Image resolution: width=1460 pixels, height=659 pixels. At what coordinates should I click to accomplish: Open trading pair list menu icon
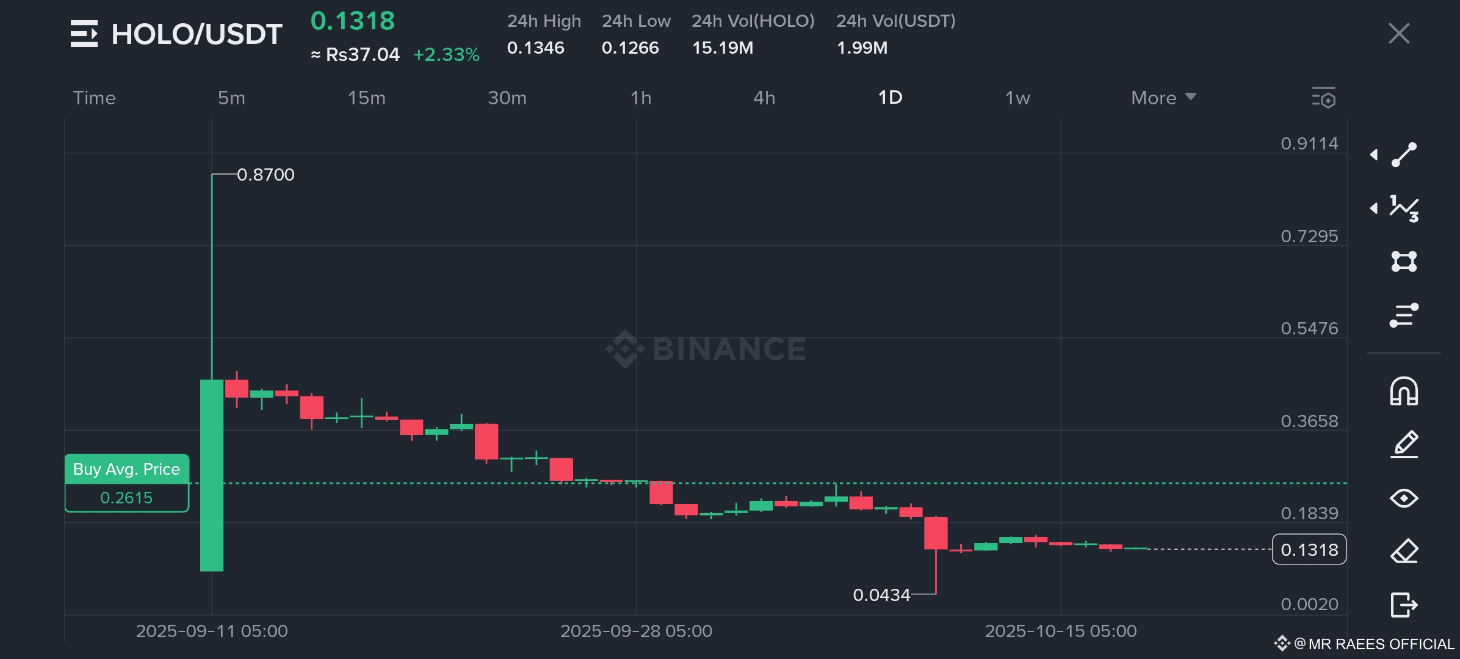click(84, 34)
